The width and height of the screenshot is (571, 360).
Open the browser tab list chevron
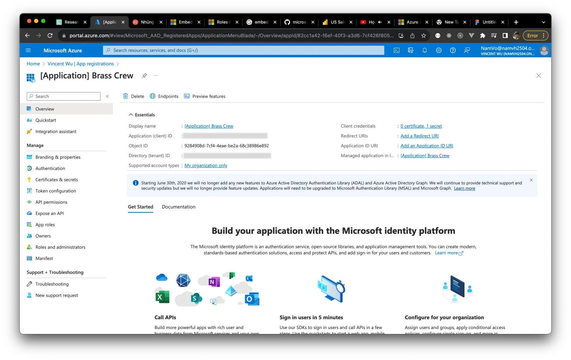pos(543,22)
